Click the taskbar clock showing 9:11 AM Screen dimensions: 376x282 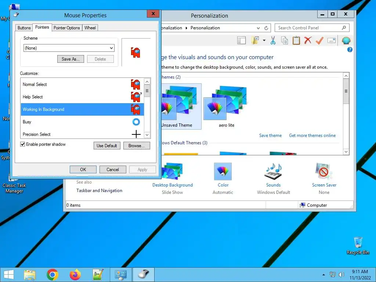(x=360, y=275)
